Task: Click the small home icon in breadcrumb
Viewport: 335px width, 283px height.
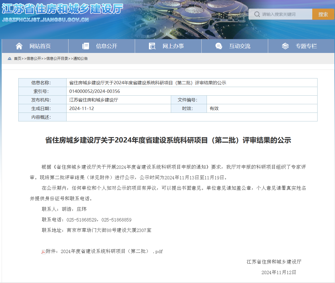Action: coord(10,58)
